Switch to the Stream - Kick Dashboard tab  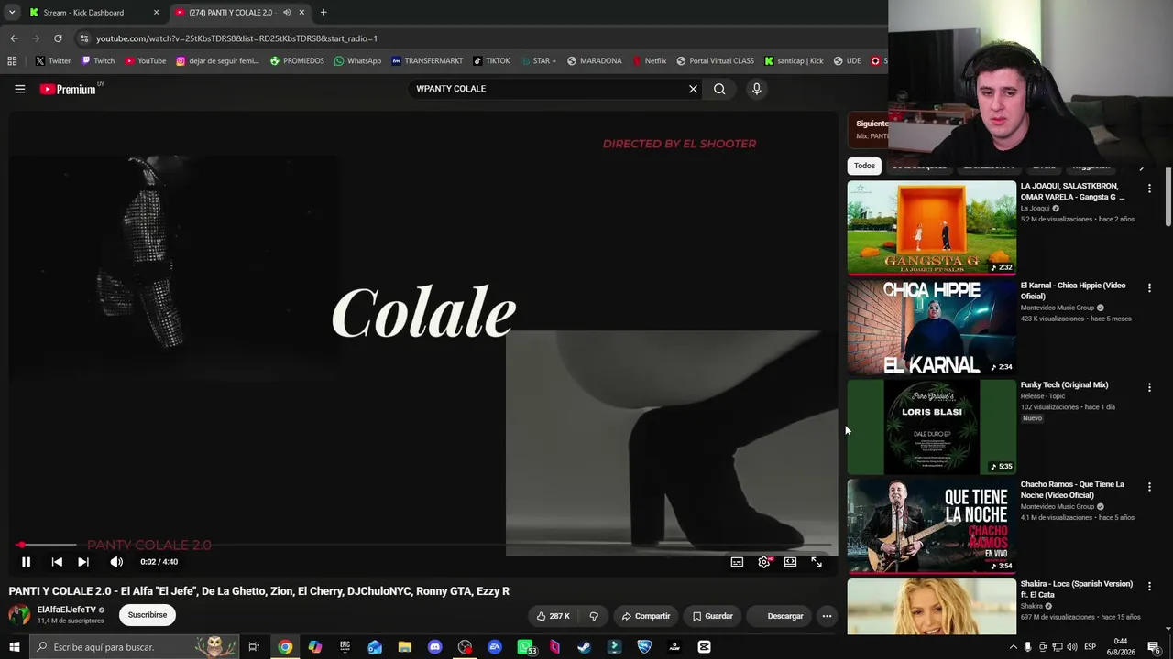point(94,13)
